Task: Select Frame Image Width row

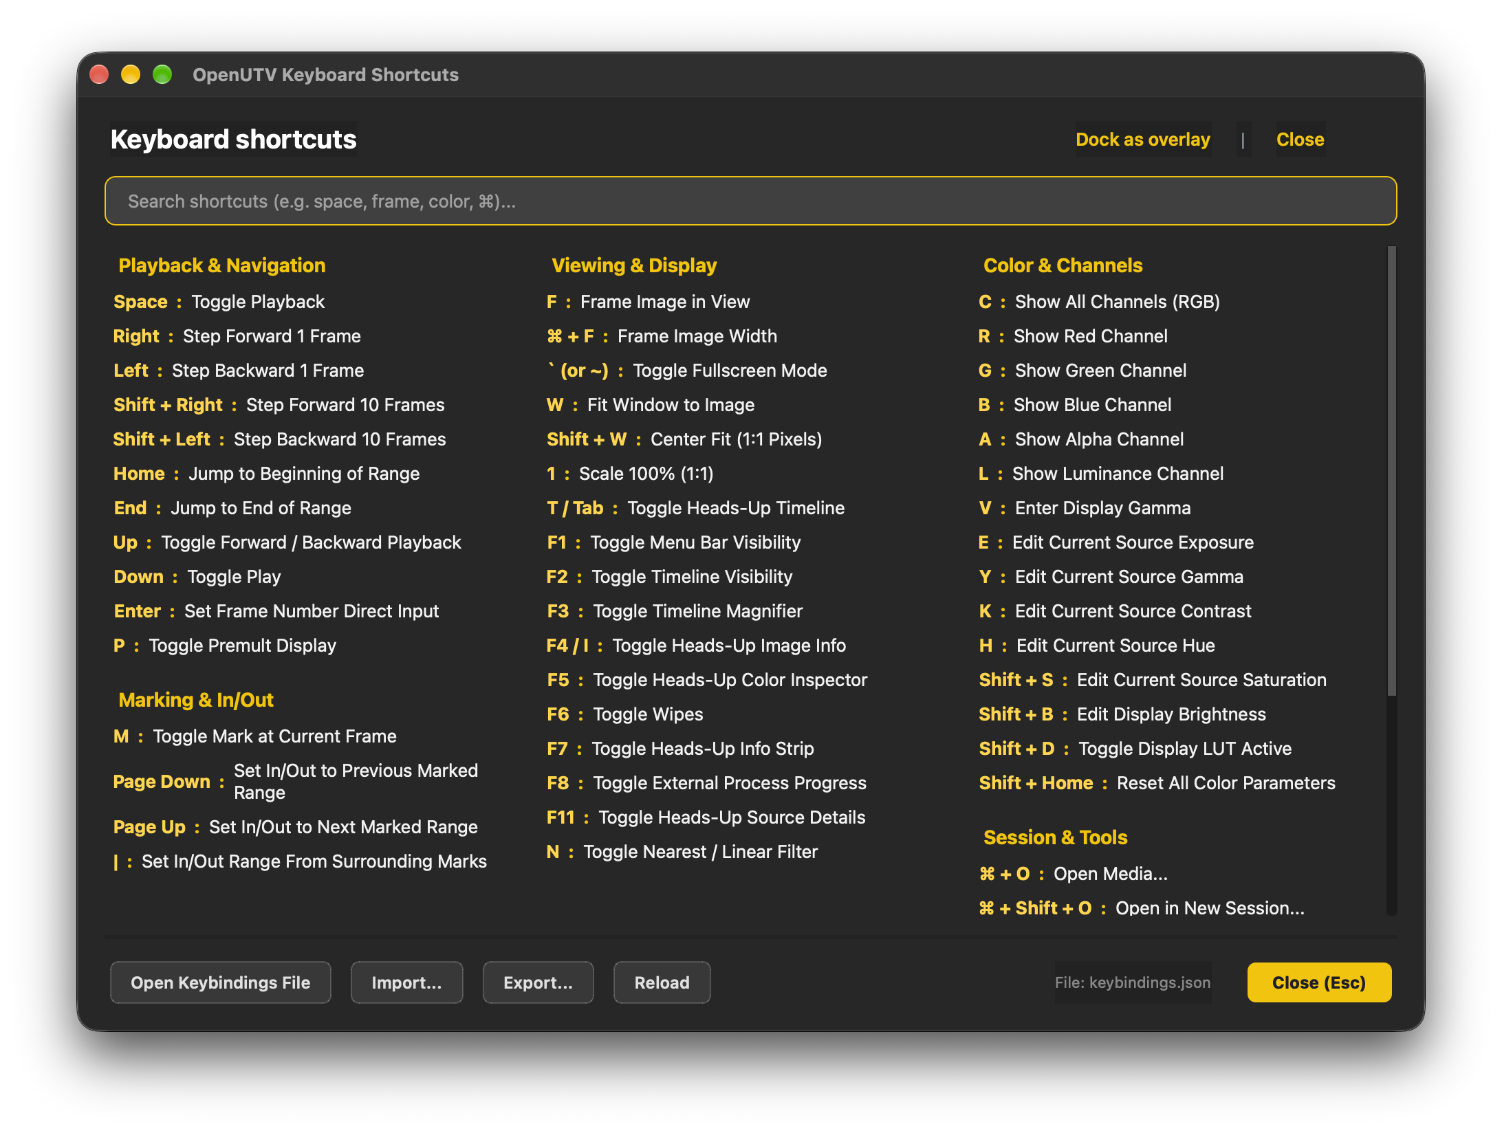Action: [x=662, y=336]
